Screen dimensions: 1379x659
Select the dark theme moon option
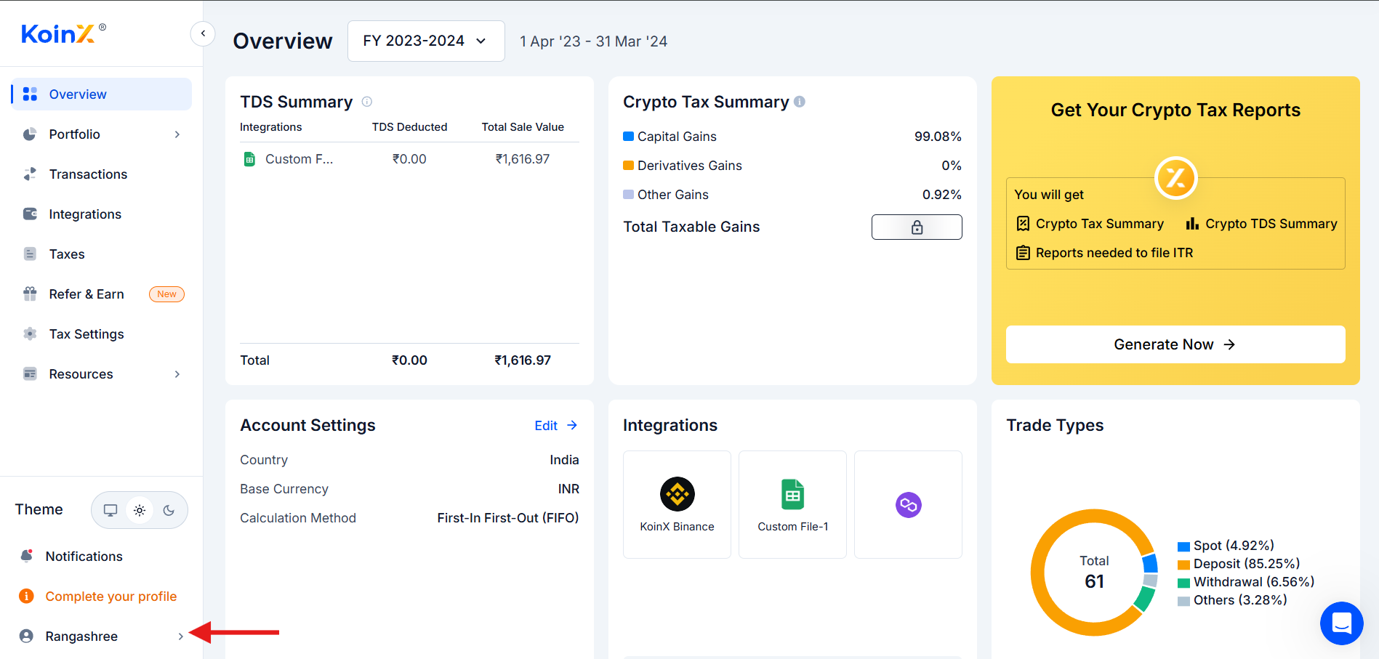tap(169, 510)
